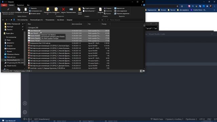This screenshot has height=122, width=217.
Task: Click 'Локальный диск (C:)' in address bar
Action: coord(37,20)
